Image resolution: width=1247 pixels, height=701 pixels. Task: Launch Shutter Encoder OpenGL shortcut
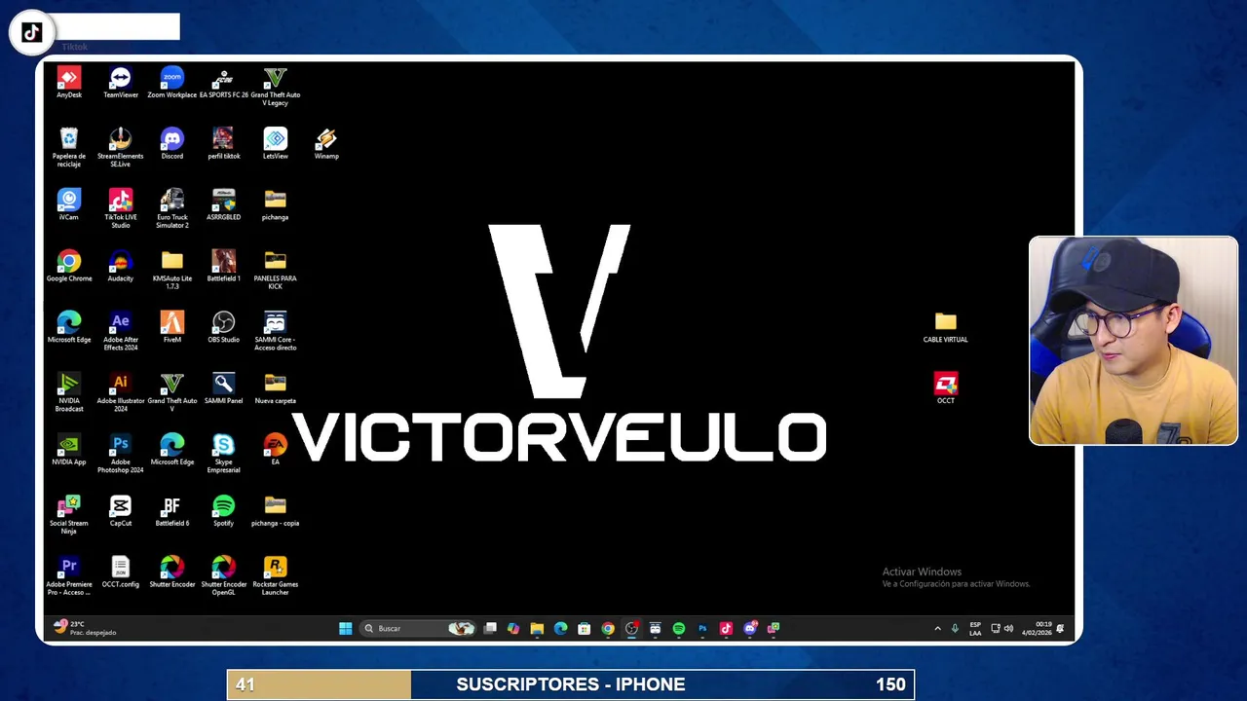coord(224,576)
